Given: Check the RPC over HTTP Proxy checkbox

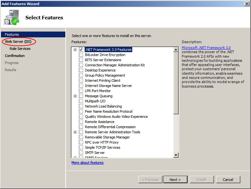Looking at the screenshot, I should tap(81, 142).
